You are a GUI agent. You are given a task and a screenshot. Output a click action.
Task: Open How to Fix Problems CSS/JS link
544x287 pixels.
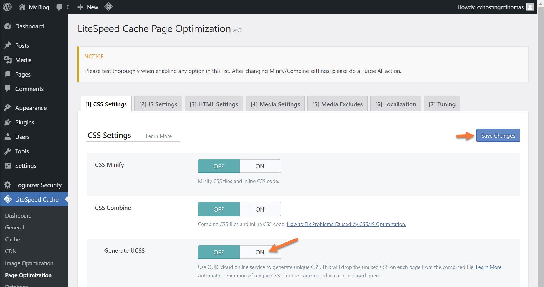point(346,224)
